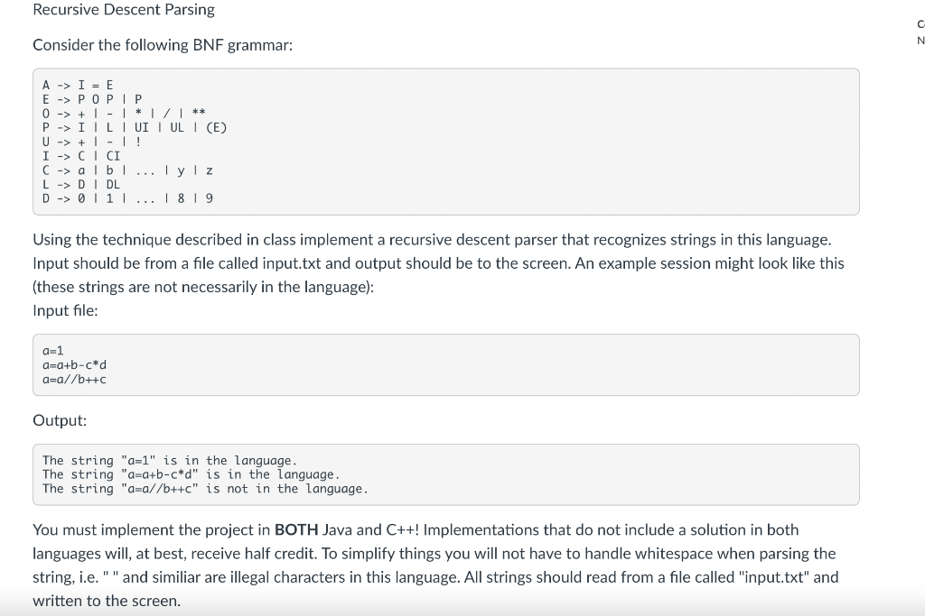The height and width of the screenshot is (616, 925).
Task: Click the unary rule line starting 'U ->'
Action: [92, 142]
